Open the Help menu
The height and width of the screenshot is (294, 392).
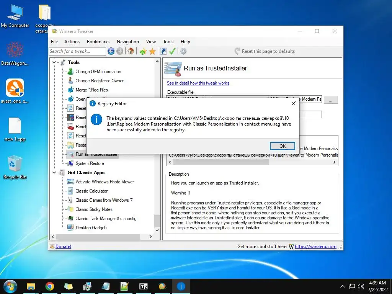185,42
